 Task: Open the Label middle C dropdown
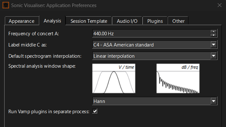[x=155, y=45]
